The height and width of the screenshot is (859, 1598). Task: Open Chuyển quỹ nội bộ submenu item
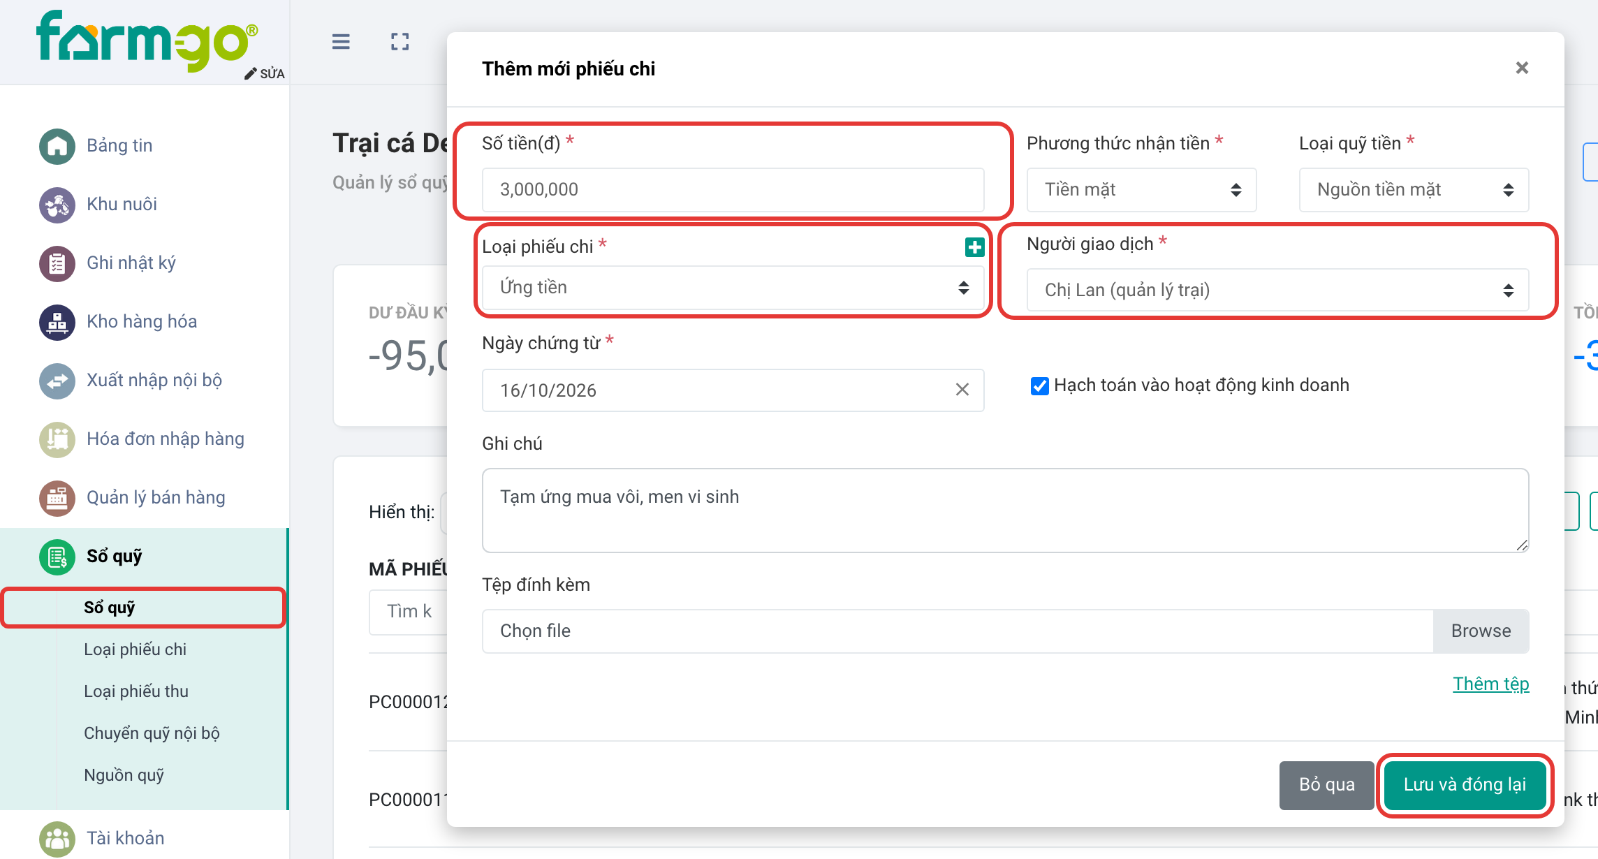152,733
